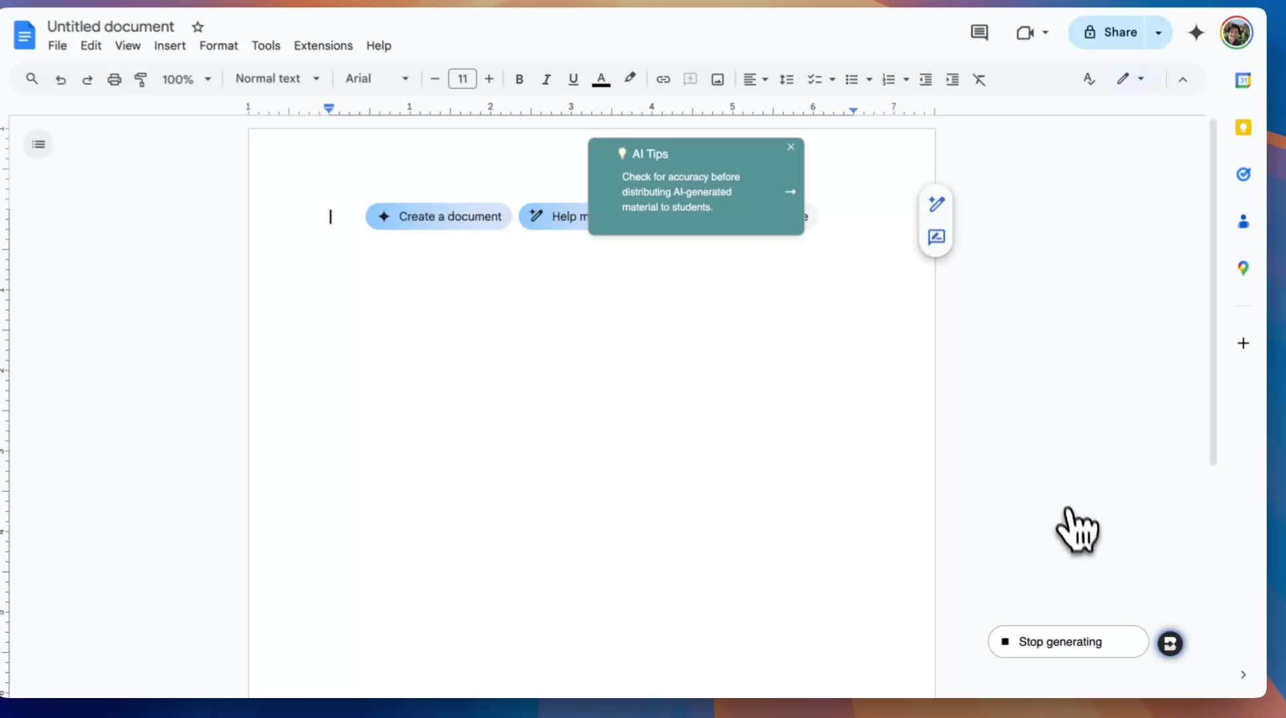Open the highlight color picker

(x=630, y=79)
